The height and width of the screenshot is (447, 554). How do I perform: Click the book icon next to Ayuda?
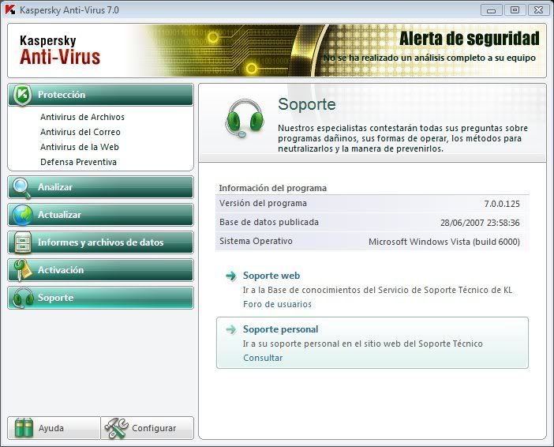click(x=24, y=428)
